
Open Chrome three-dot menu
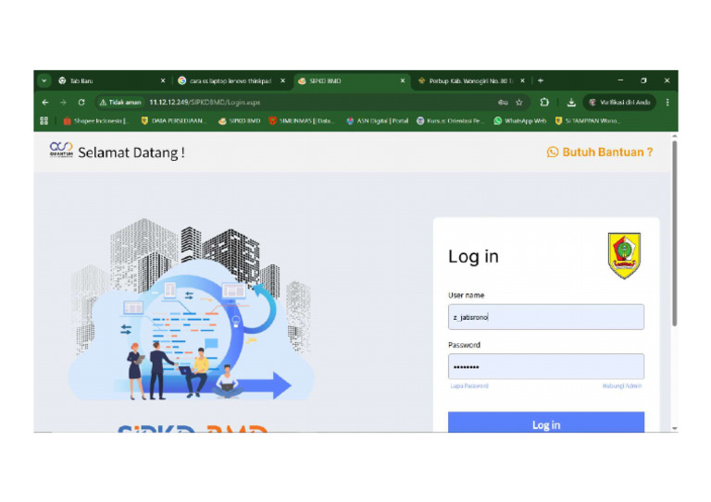point(667,103)
